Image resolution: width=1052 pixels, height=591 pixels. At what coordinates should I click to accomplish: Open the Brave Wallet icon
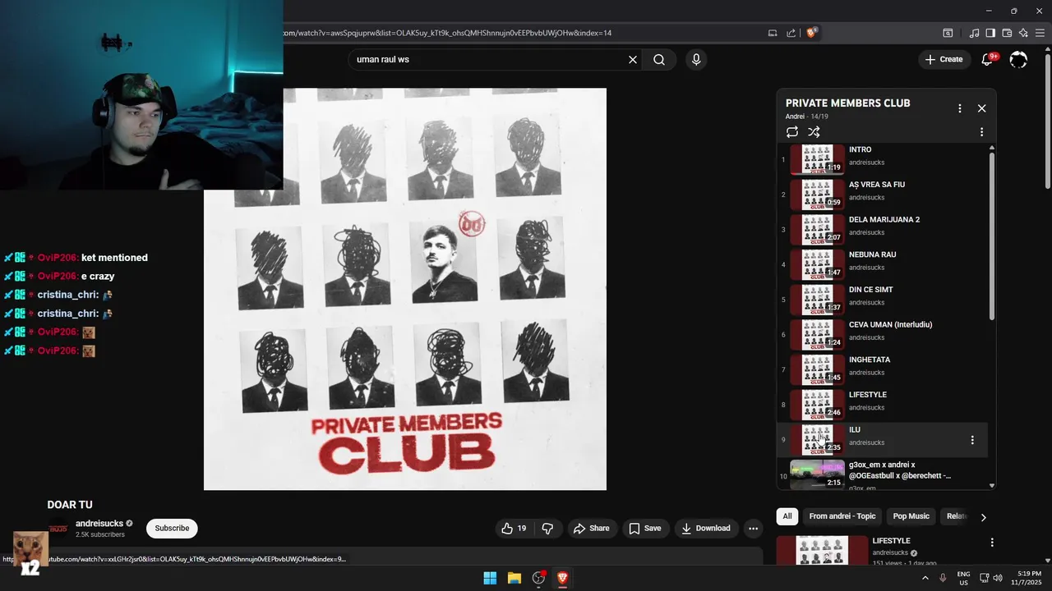pyautogui.click(x=1007, y=33)
